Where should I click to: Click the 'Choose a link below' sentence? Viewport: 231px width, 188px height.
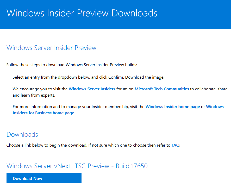[47, 145]
